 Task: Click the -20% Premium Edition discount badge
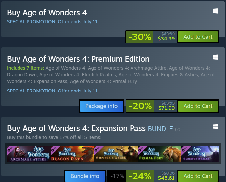[140, 106]
